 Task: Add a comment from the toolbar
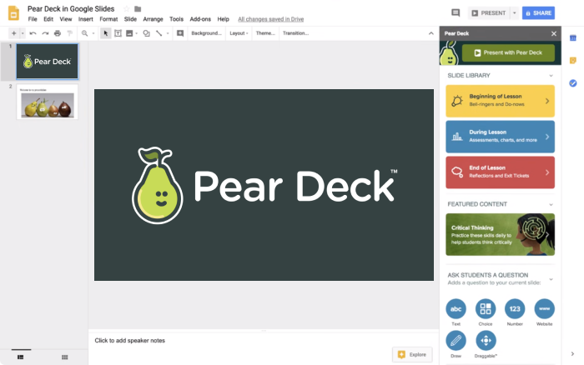click(x=180, y=33)
